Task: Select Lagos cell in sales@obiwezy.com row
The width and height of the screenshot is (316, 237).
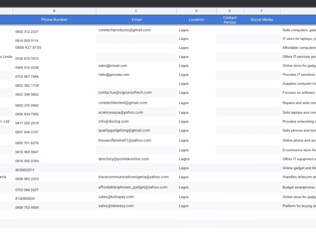Action: click(184, 206)
